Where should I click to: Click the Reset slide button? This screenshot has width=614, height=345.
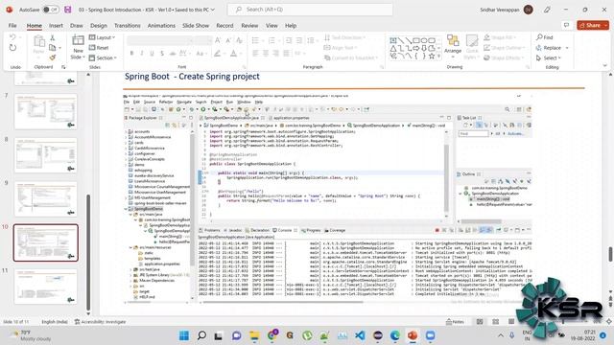[x=99, y=48]
